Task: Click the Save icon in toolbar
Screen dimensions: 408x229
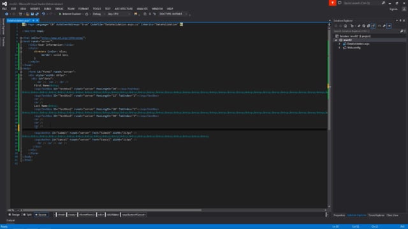Action: [x=33, y=14]
